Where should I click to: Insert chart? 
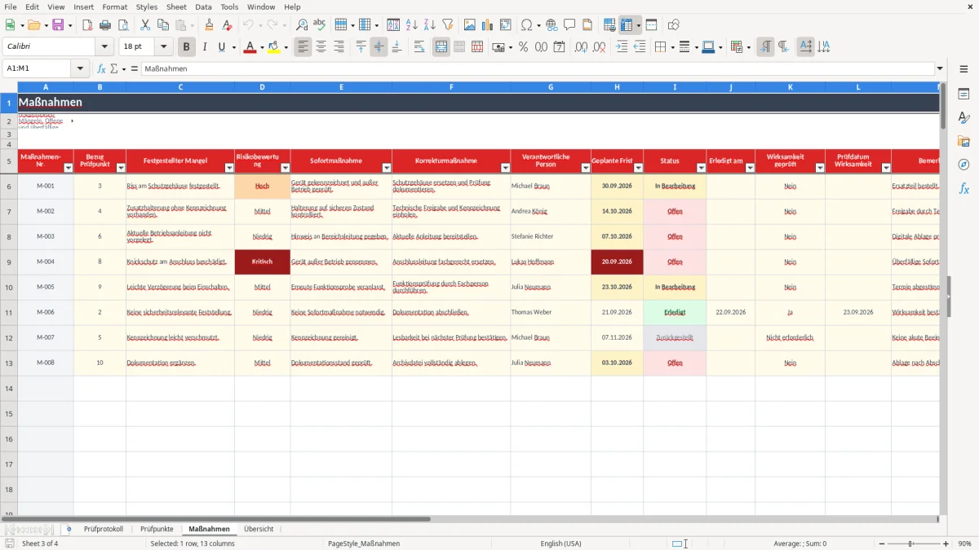(488, 25)
